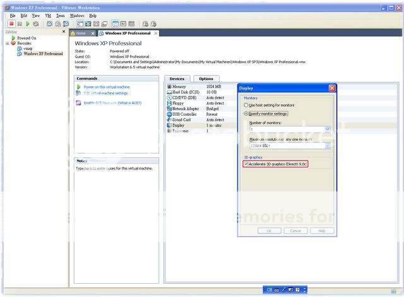Click Help in the Display dialog
The height and width of the screenshot is (297, 404).
pyautogui.click(x=322, y=231)
